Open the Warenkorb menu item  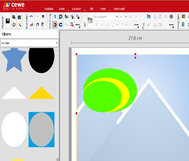pyautogui.click(x=119, y=9)
